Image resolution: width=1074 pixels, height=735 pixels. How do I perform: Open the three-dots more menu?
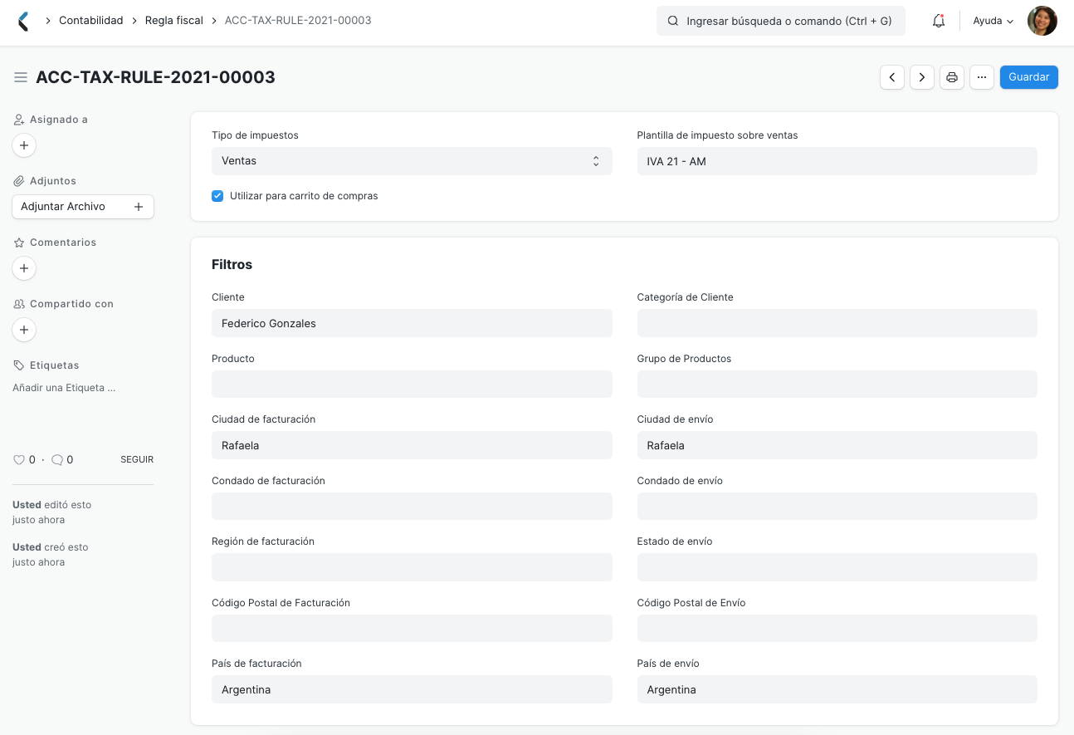coord(982,77)
